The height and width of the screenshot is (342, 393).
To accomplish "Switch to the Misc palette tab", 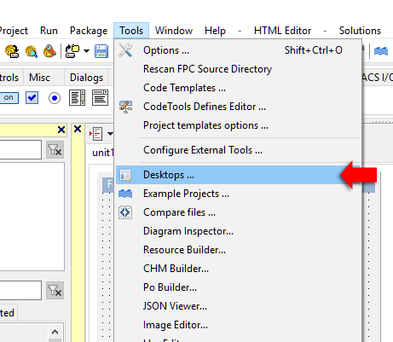I will click(39, 78).
